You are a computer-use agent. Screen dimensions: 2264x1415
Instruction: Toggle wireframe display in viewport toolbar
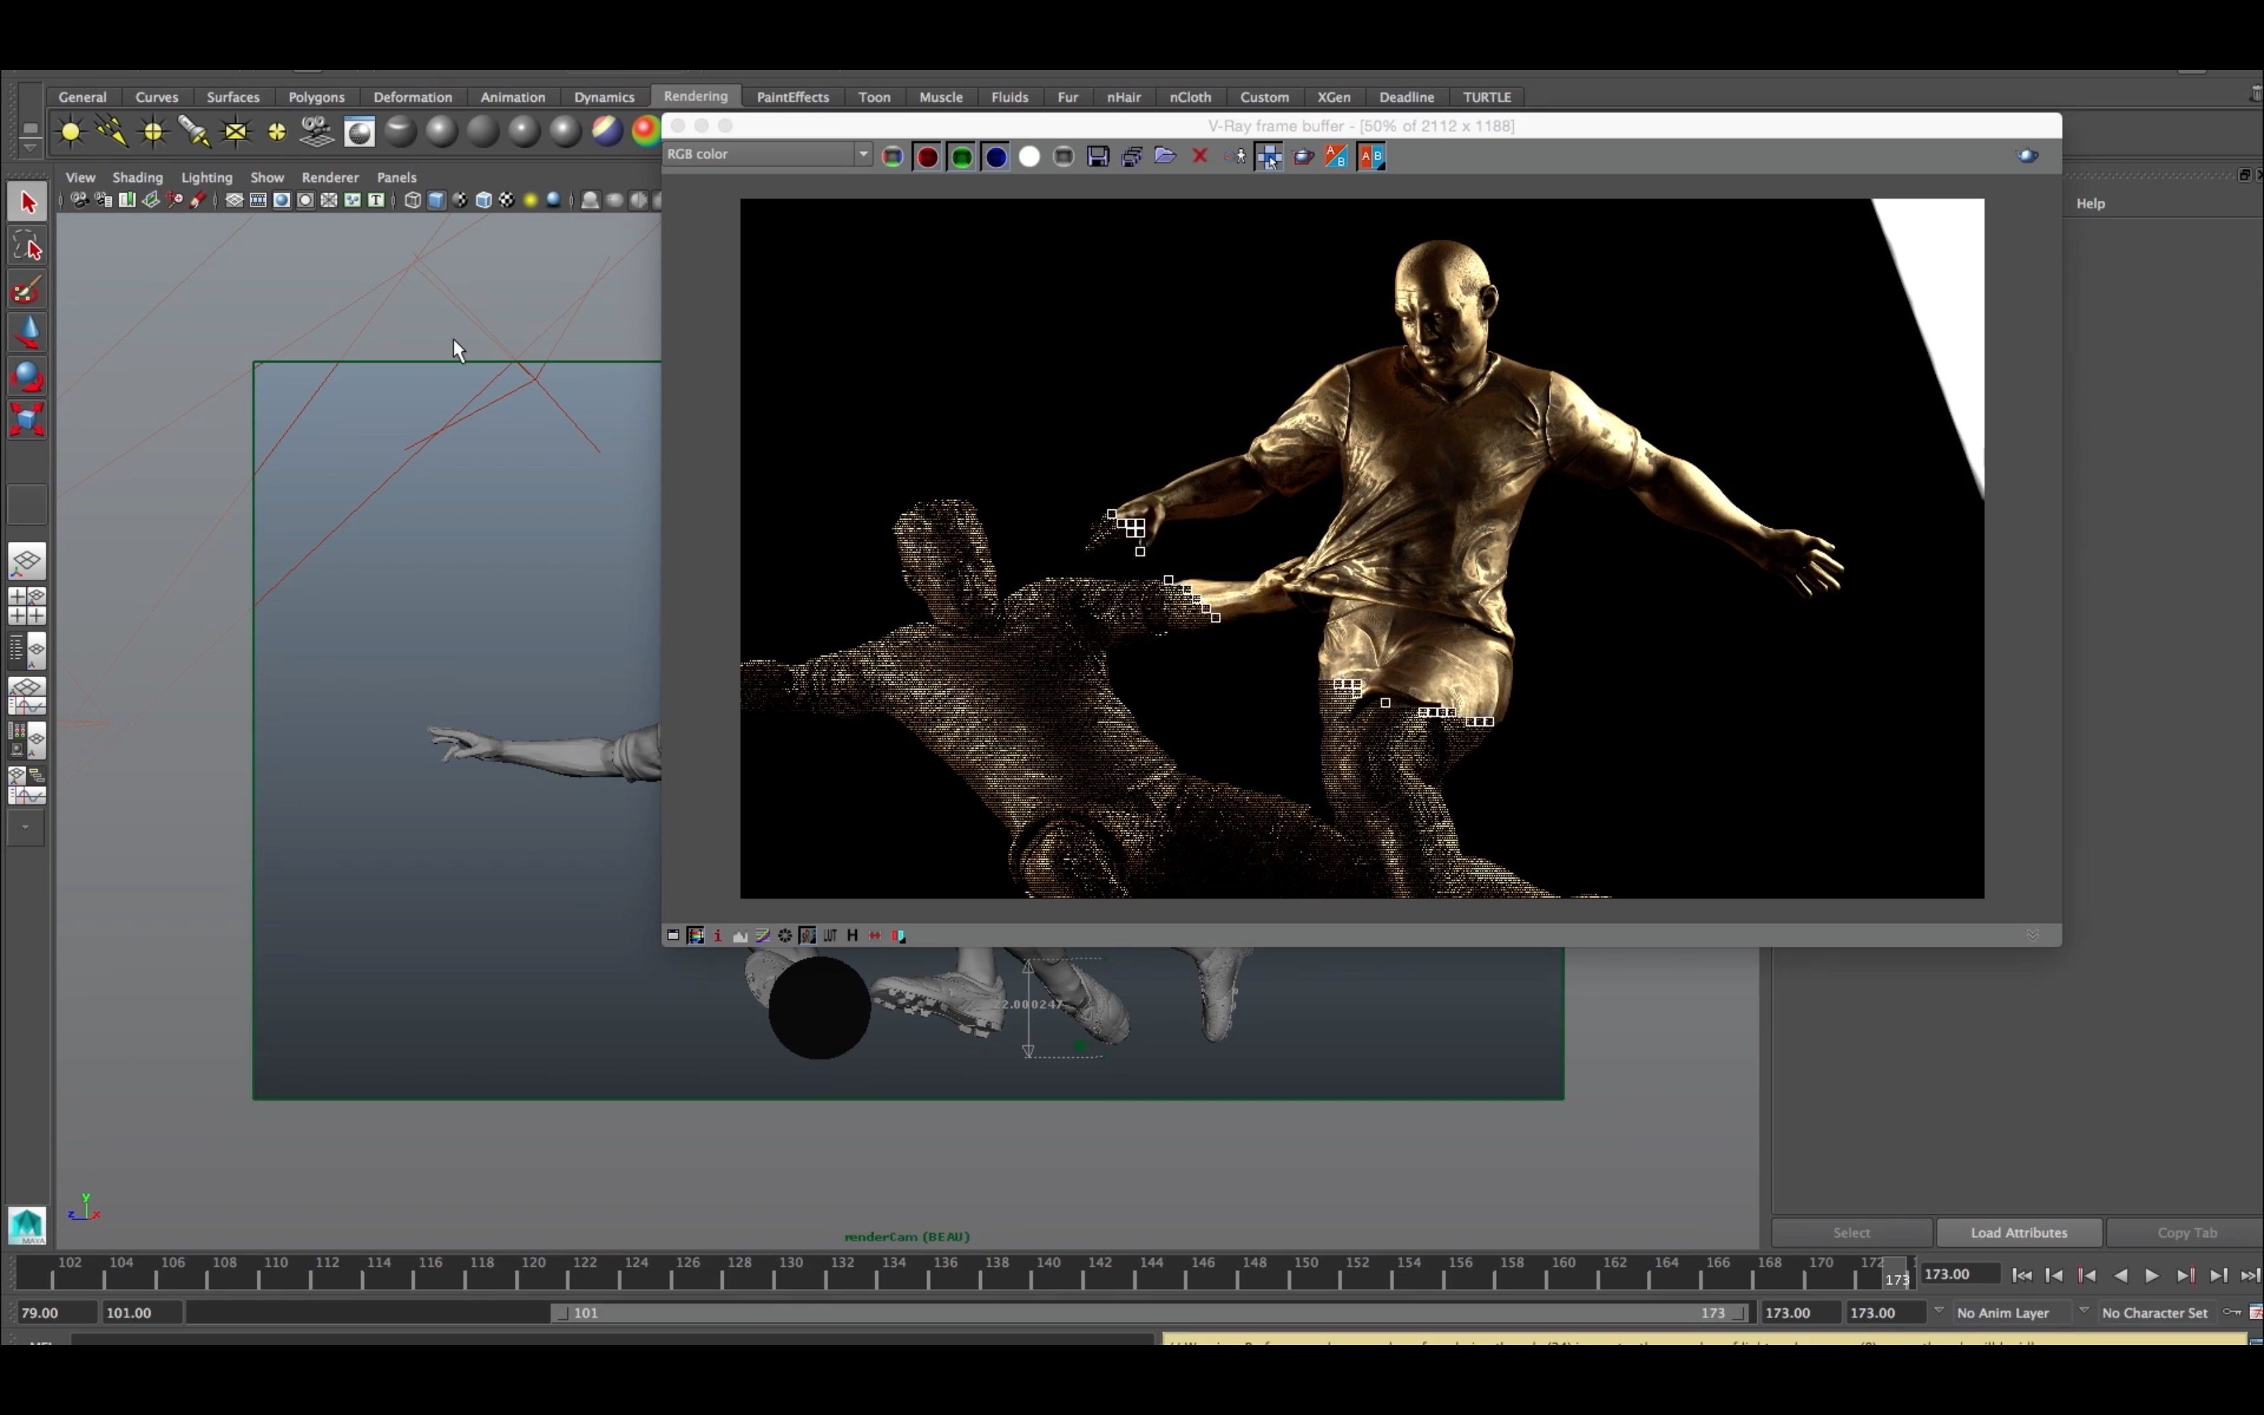point(412,200)
